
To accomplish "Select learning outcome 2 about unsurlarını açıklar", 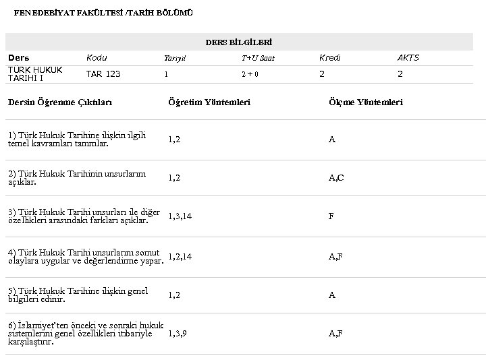I will coord(76,178).
